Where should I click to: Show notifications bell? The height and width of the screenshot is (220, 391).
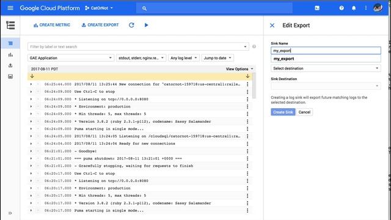[x=354, y=8]
